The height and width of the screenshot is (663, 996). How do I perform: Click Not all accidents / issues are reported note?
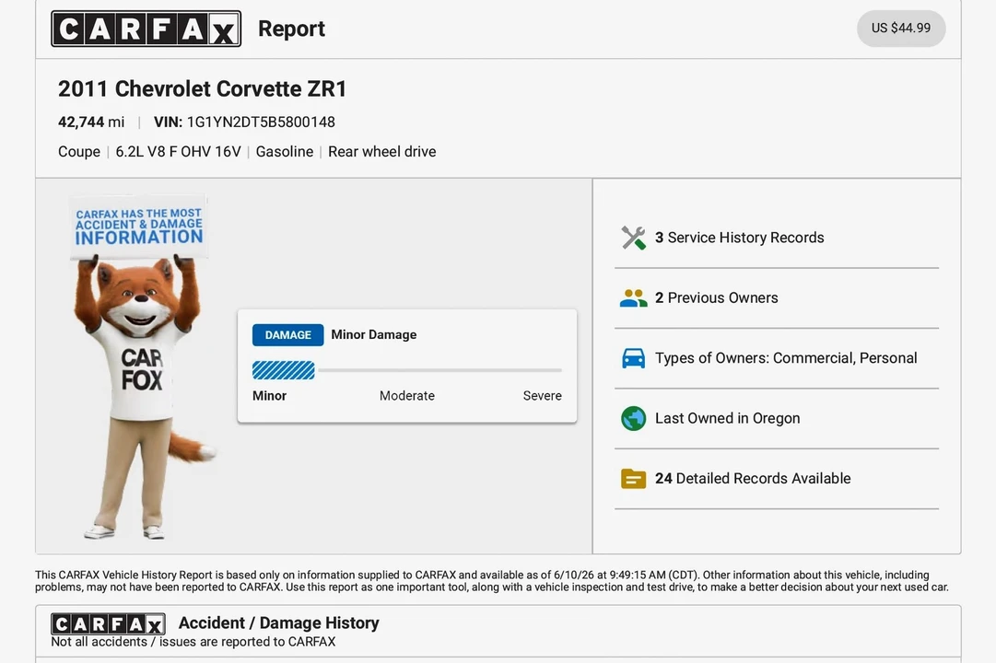click(x=193, y=642)
